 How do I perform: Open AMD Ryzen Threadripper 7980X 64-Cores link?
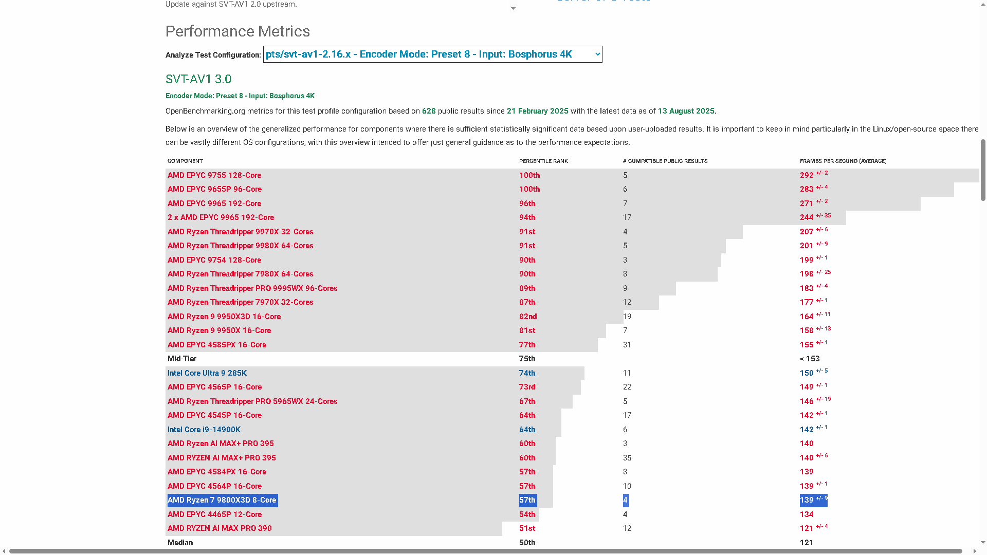click(x=240, y=274)
